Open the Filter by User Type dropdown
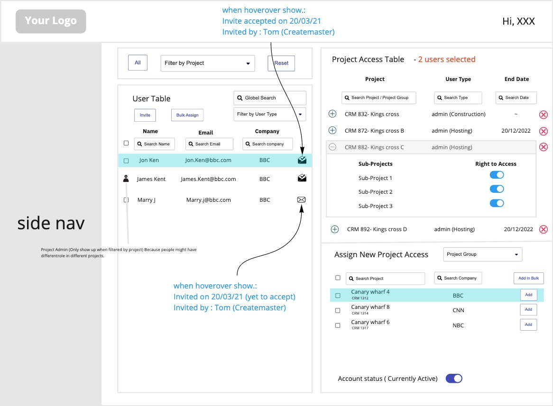This screenshot has width=553, height=406. [269, 114]
